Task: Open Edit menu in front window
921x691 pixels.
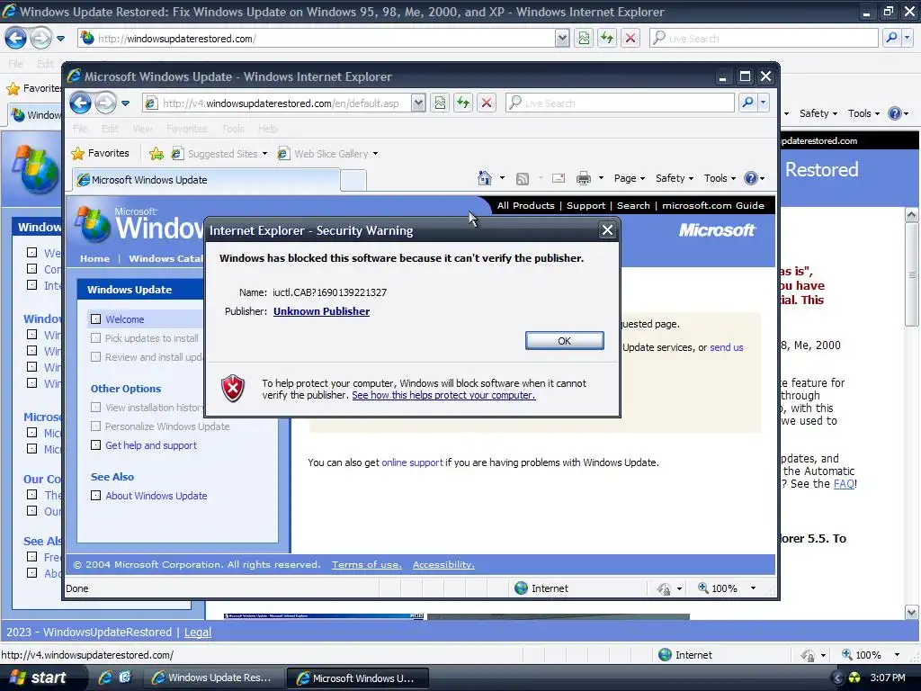Action: tap(109, 129)
